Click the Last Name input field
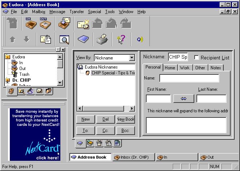The image size is (240, 171). (211, 98)
